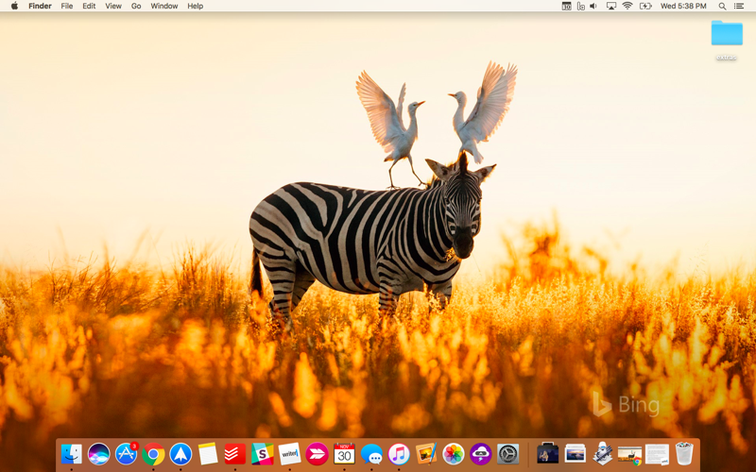Image resolution: width=756 pixels, height=472 pixels.
Task: Open System Preferences gear in the Dock
Action: click(x=508, y=454)
